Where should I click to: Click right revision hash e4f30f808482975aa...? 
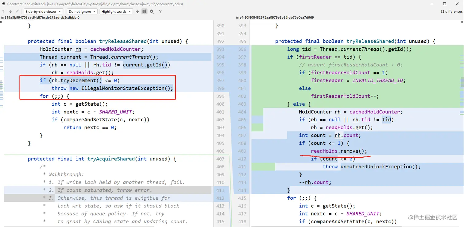277,18
